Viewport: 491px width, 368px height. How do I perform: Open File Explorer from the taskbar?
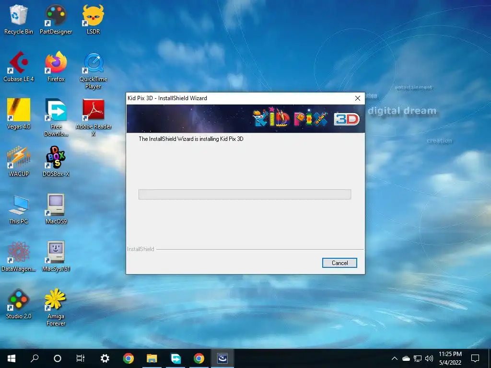[x=152, y=358]
